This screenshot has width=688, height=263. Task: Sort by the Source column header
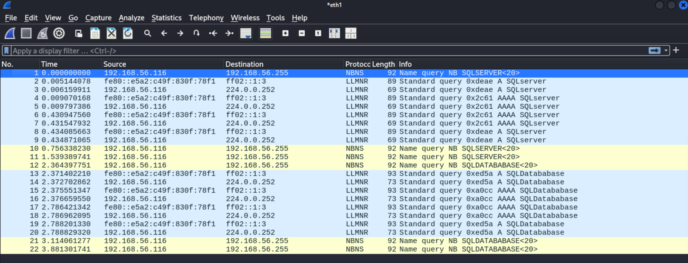(163, 64)
